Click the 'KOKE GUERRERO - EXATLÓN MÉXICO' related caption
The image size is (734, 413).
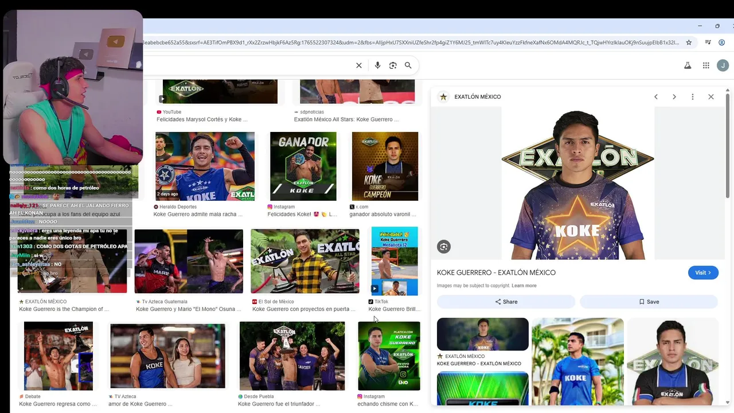coord(479,364)
